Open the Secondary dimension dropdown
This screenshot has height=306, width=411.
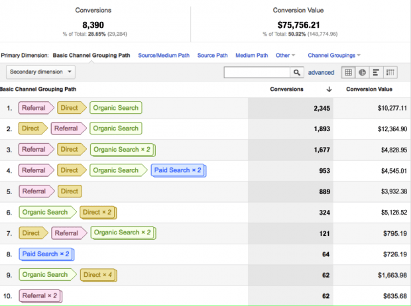pos(41,72)
